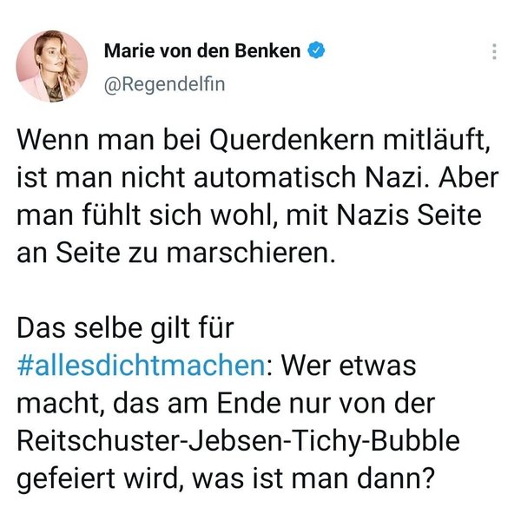Open Marie von den Benken's profile picture

52,66
